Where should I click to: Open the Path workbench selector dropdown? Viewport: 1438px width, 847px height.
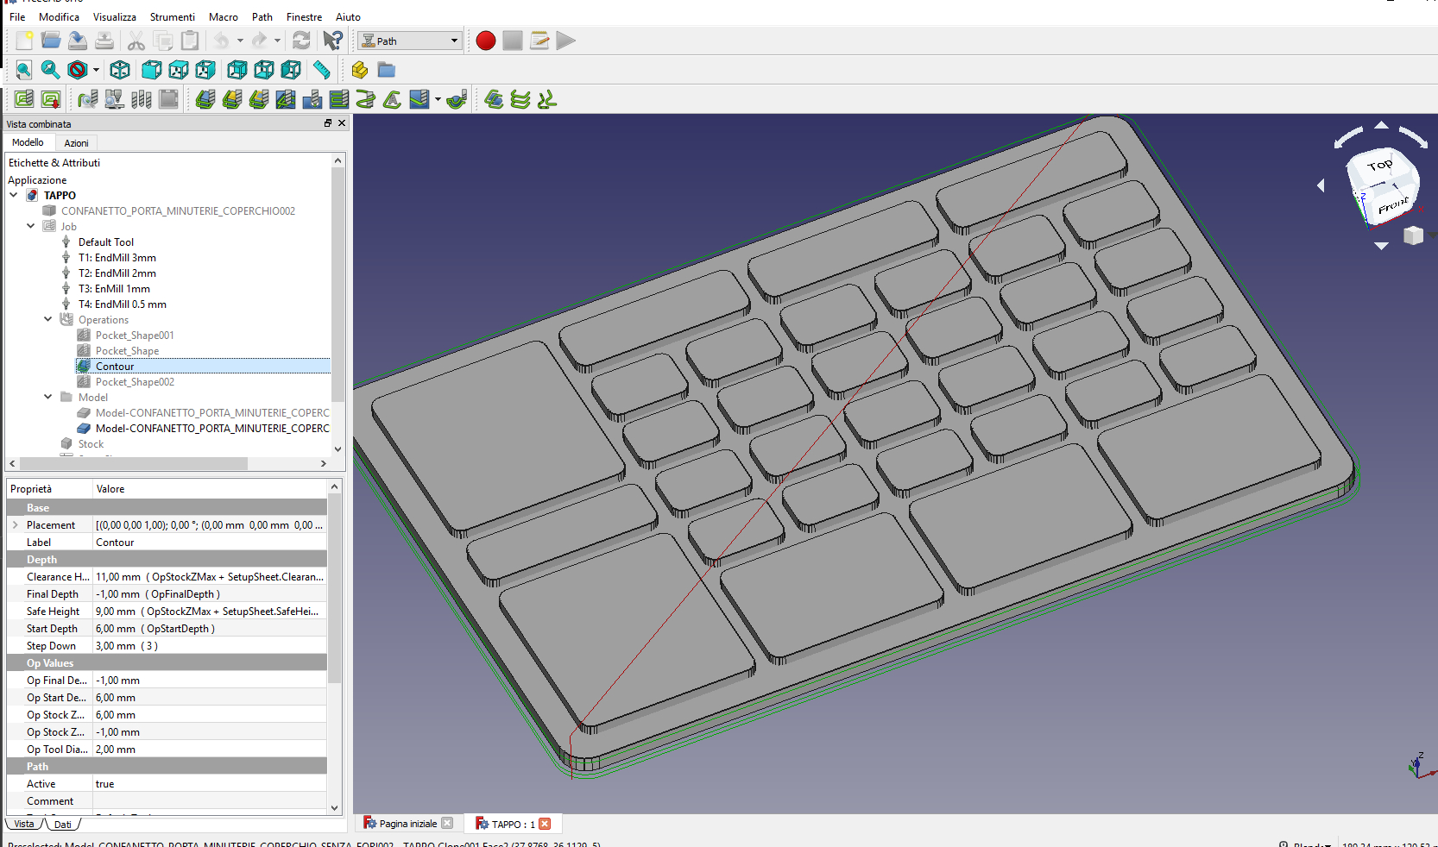click(410, 41)
